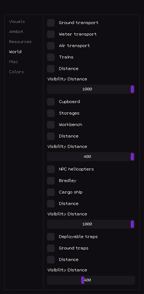Enable the Deployable traps checkbox
This screenshot has width=144, height=294.
coord(51,237)
